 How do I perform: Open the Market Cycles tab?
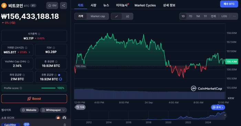click(145, 5)
